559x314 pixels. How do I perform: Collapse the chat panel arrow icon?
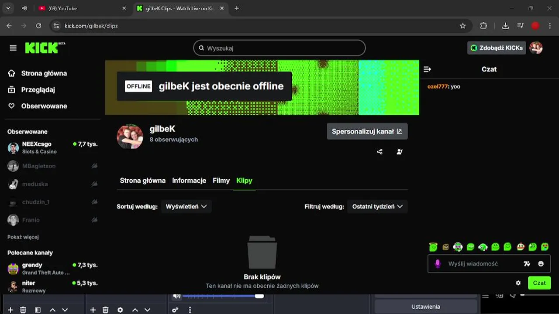tap(427, 69)
